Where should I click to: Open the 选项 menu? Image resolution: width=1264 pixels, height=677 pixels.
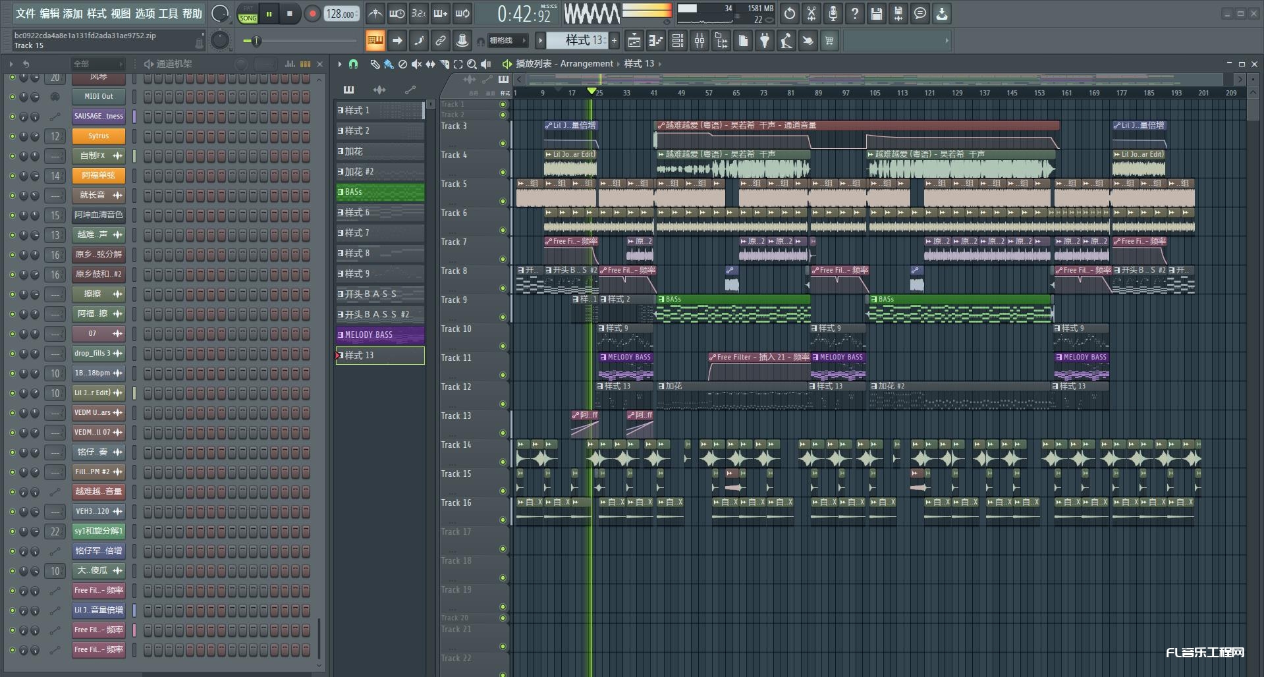pos(145,14)
